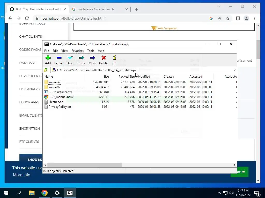This screenshot has height=198, width=265.
Task: Click the Delete toolbar icon
Action: click(x=104, y=58)
